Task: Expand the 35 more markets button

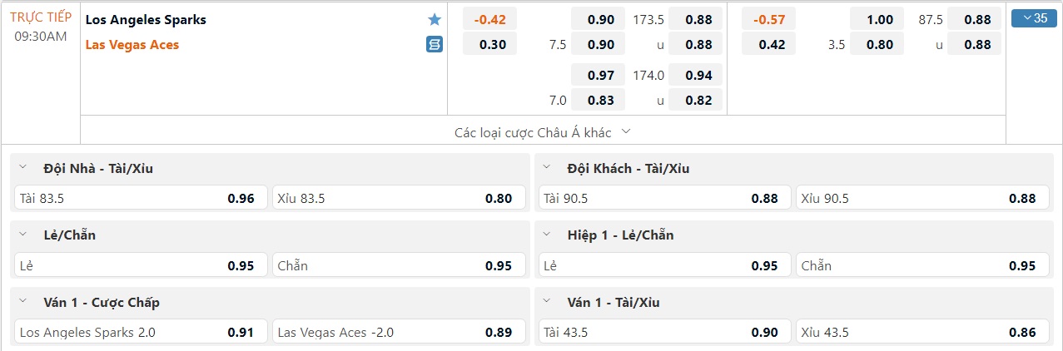Action: tap(1034, 18)
